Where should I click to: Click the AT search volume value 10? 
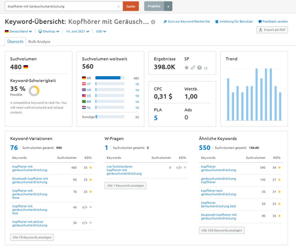pos(137,84)
